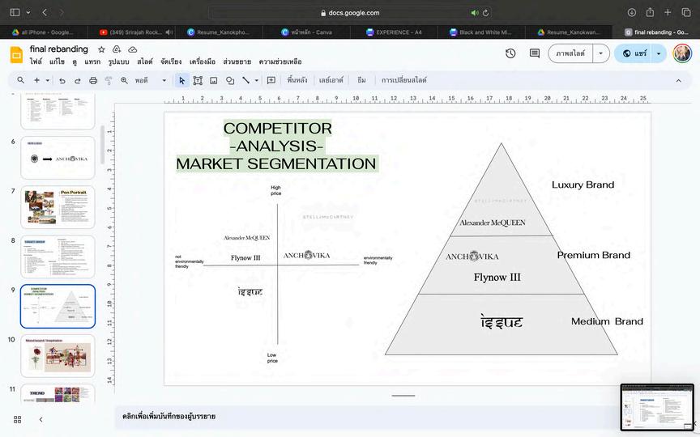Reload the page in Safari
This screenshot has width=700, height=437.
pyautogui.click(x=486, y=13)
